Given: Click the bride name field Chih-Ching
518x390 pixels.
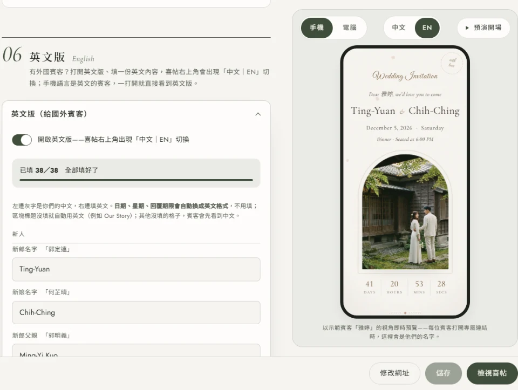Looking at the screenshot, I should pos(136,312).
